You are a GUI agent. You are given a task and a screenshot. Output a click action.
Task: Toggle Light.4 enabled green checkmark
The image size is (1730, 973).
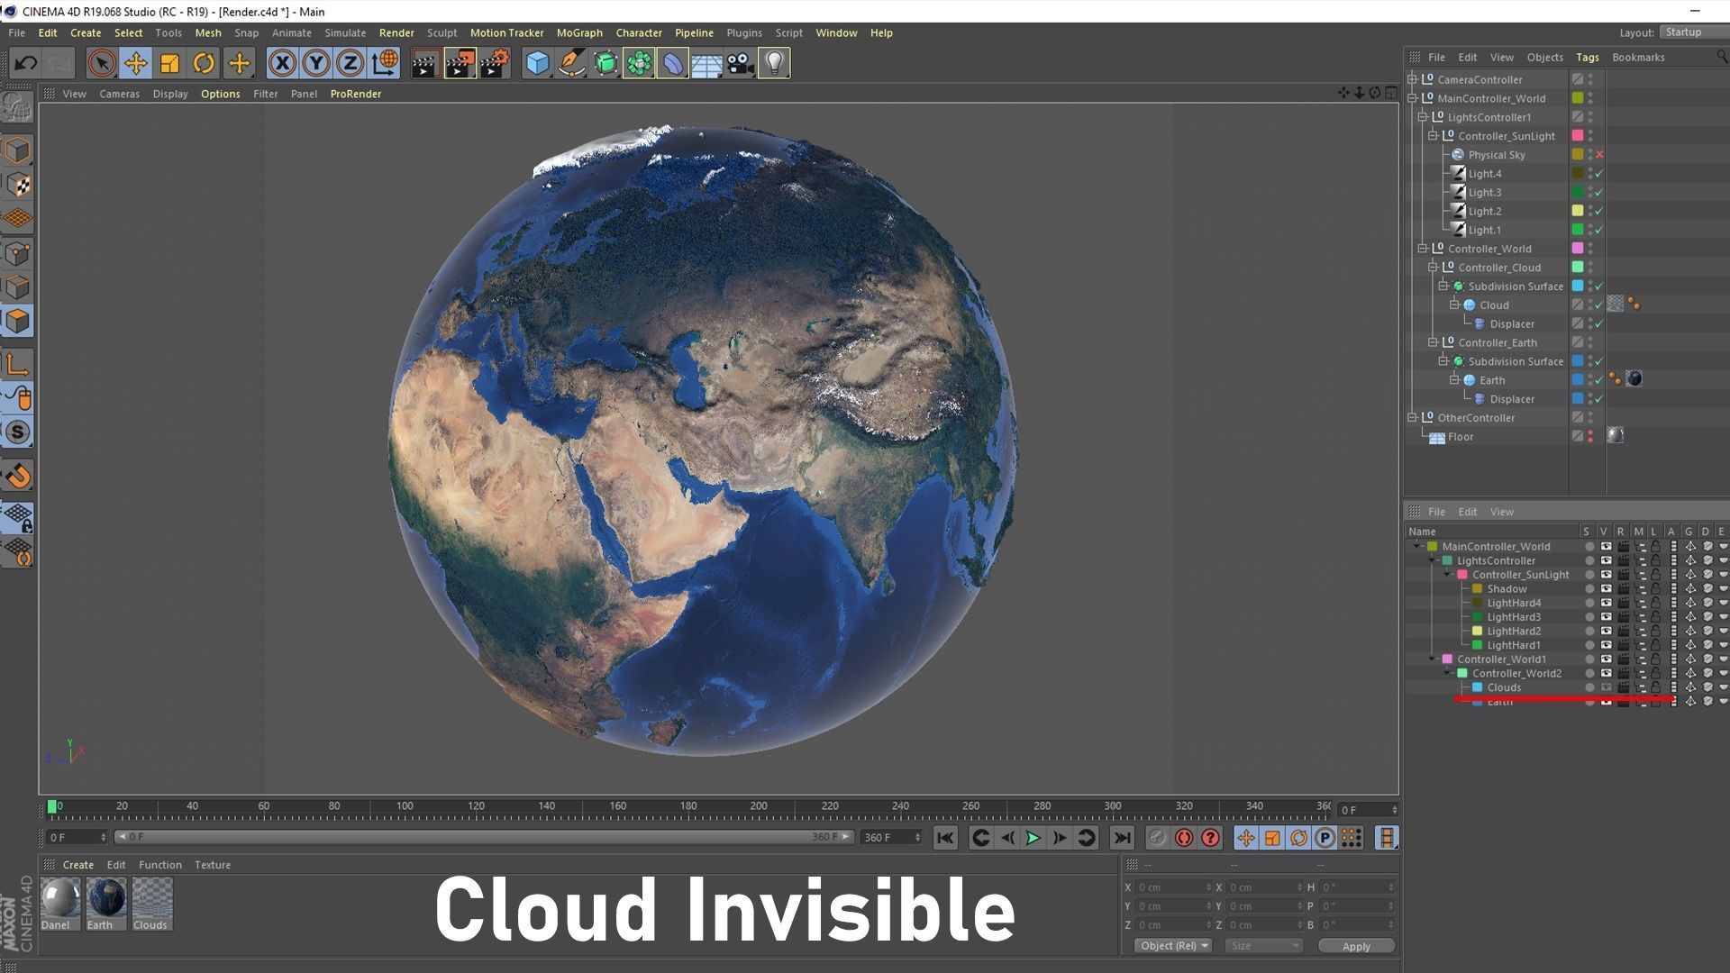pos(1599,174)
